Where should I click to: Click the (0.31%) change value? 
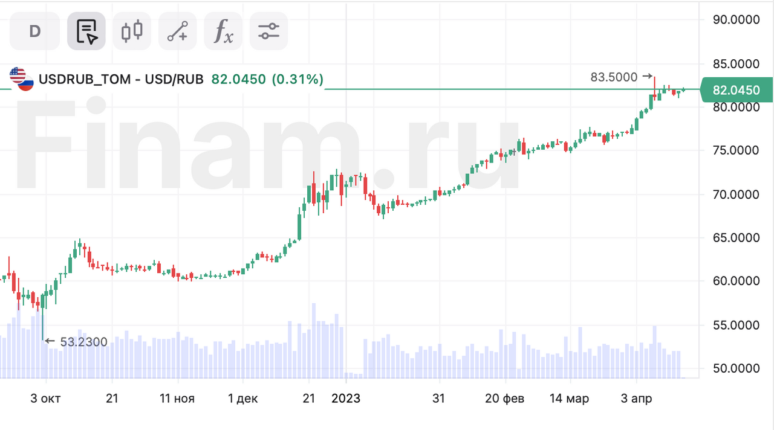click(x=297, y=79)
